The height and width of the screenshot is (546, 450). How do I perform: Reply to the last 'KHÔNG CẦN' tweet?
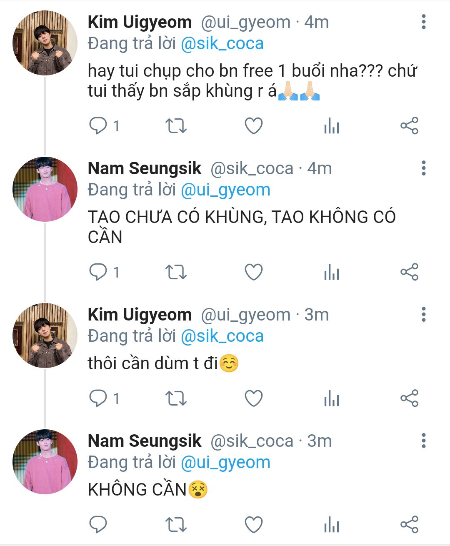pyautogui.click(x=98, y=524)
